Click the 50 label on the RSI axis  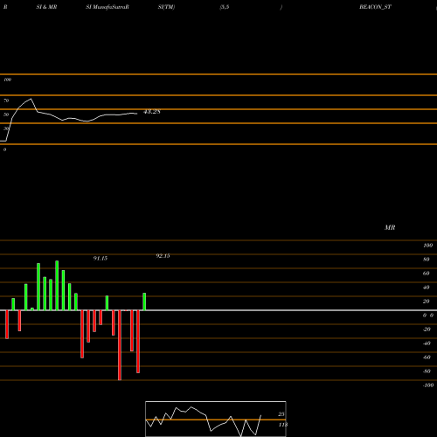pyautogui.click(x=6, y=114)
